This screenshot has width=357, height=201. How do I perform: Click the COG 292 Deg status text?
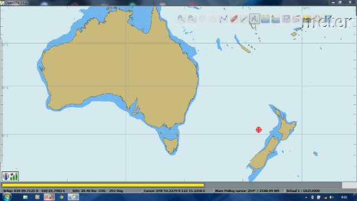pos(110,191)
